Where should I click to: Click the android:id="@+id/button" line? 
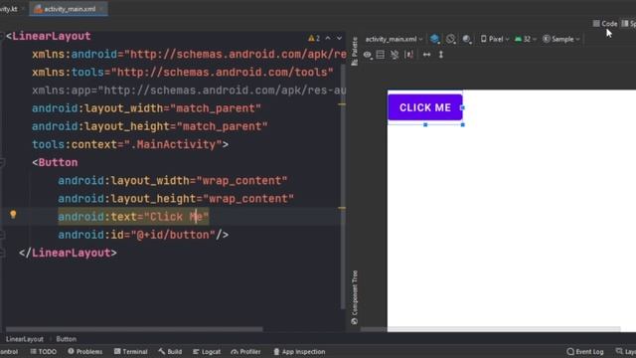pos(143,235)
